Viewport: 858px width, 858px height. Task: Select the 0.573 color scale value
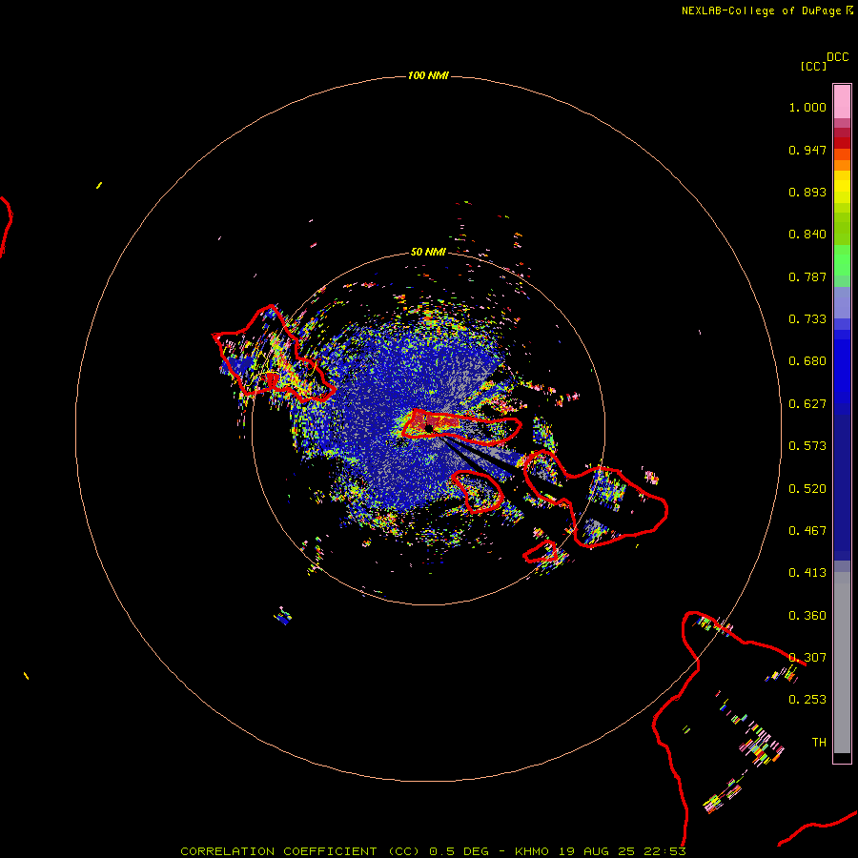tap(807, 446)
